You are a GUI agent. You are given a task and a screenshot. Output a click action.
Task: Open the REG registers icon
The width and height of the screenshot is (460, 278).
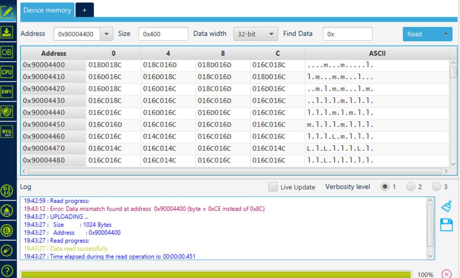click(x=7, y=131)
